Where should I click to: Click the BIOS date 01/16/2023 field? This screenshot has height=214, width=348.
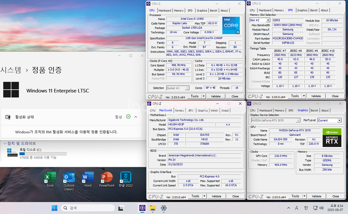click(204, 164)
